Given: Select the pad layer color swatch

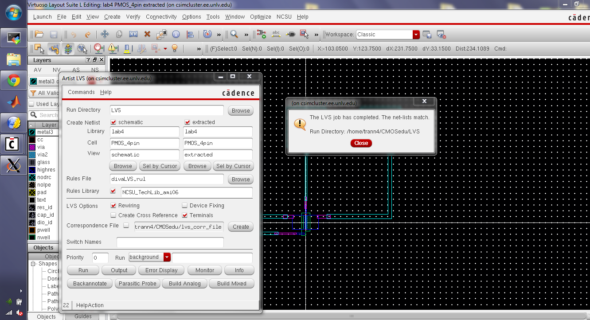Looking at the screenshot, I should point(32,192).
